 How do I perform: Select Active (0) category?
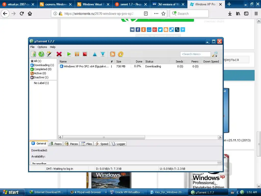click(x=38, y=73)
